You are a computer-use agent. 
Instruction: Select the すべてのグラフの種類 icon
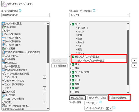tap(3, 52)
